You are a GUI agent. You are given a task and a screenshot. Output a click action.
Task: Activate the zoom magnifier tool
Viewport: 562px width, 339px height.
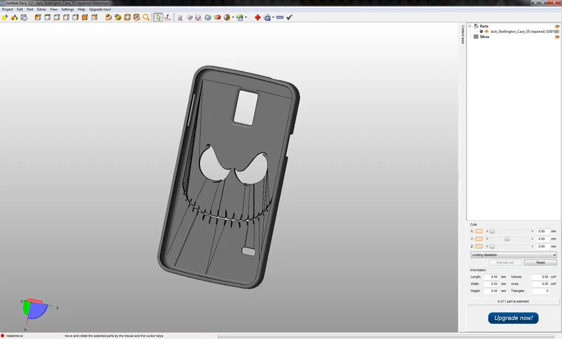(145, 17)
